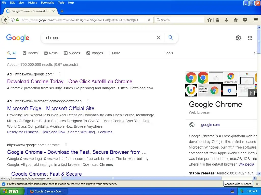The image size is (261, 195).
Task: Switch to the Images search tab
Action: pyautogui.click(x=95, y=53)
